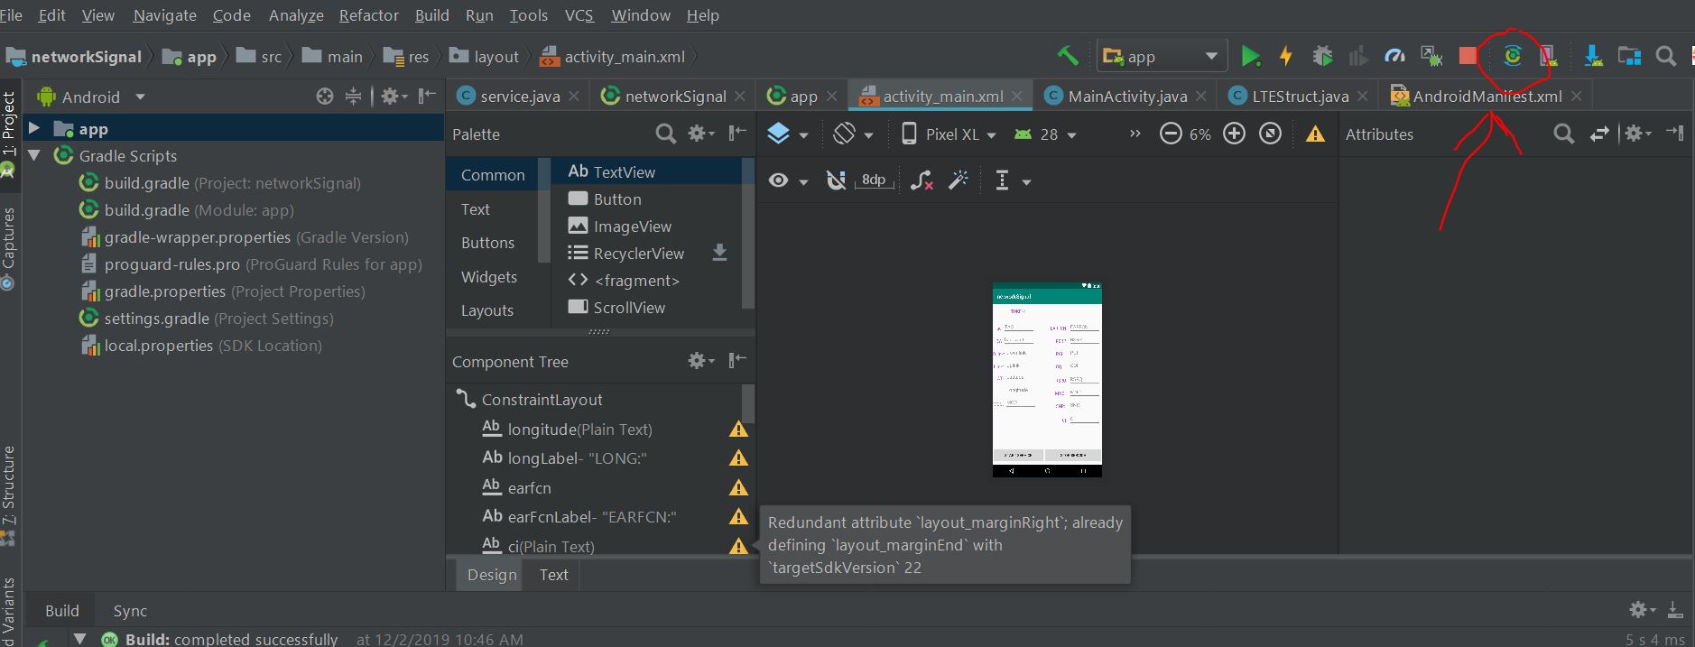This screenshot has width=1695, height=647.
Task: Click the Make Project hammer icon
Action: click(1068, 56)
